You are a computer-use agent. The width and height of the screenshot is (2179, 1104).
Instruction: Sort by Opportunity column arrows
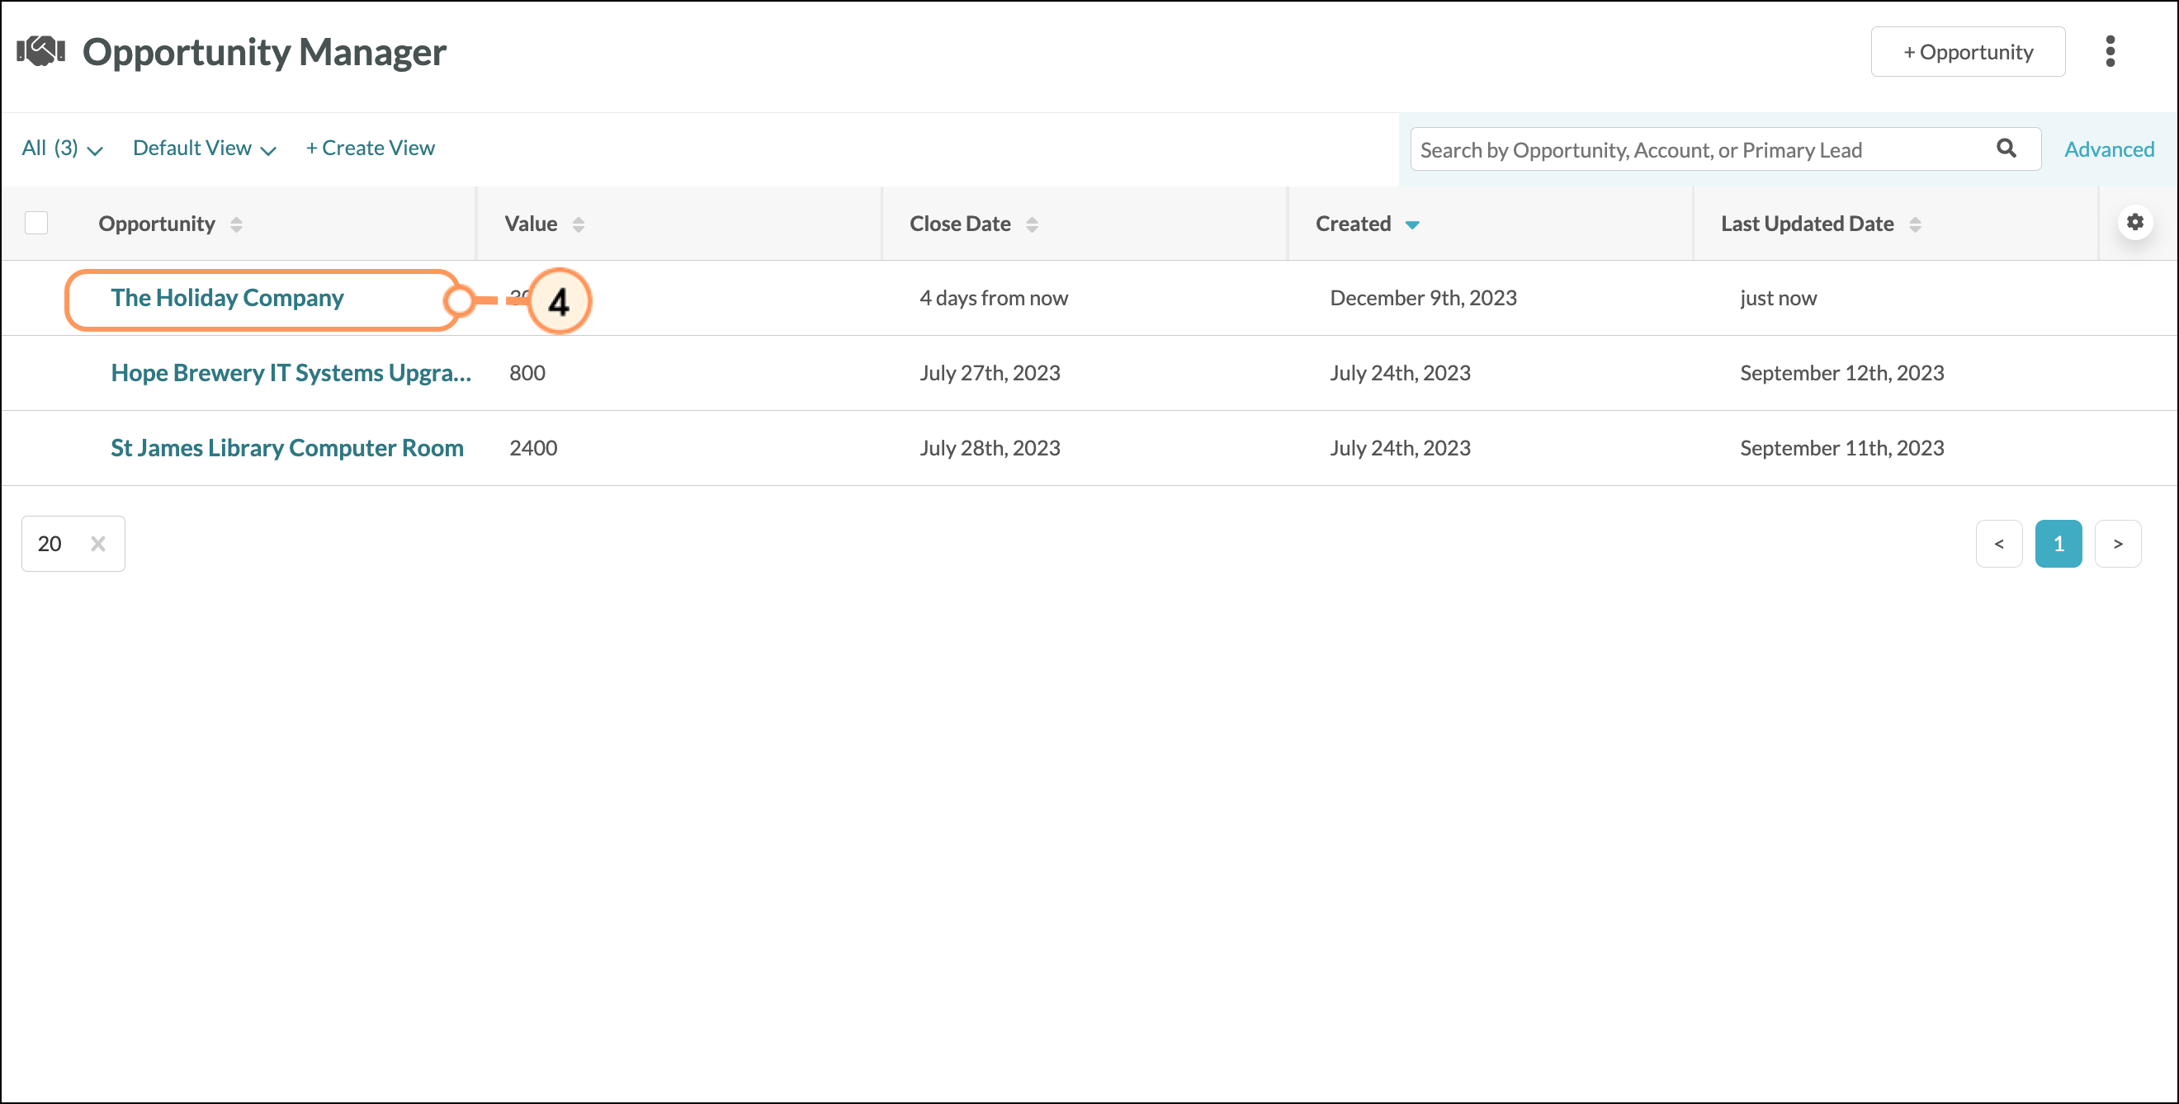pyautogui.click(x=236, y=224)
